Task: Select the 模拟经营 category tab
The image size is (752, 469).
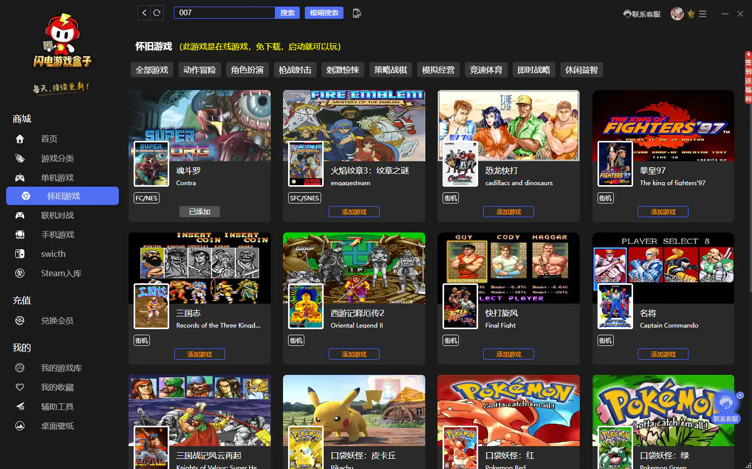Action: coord(438,70)
